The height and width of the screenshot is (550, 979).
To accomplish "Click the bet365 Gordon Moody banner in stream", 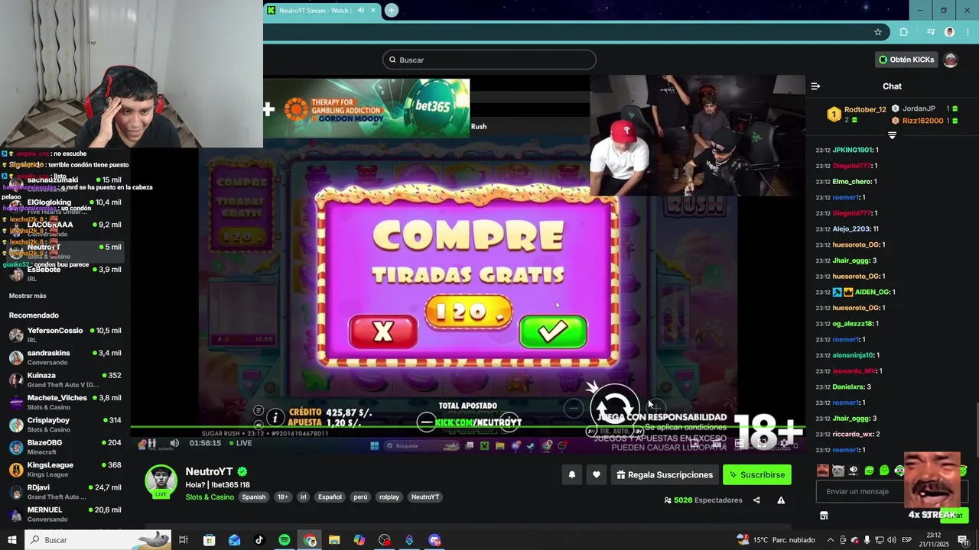I will pos(366,108).
